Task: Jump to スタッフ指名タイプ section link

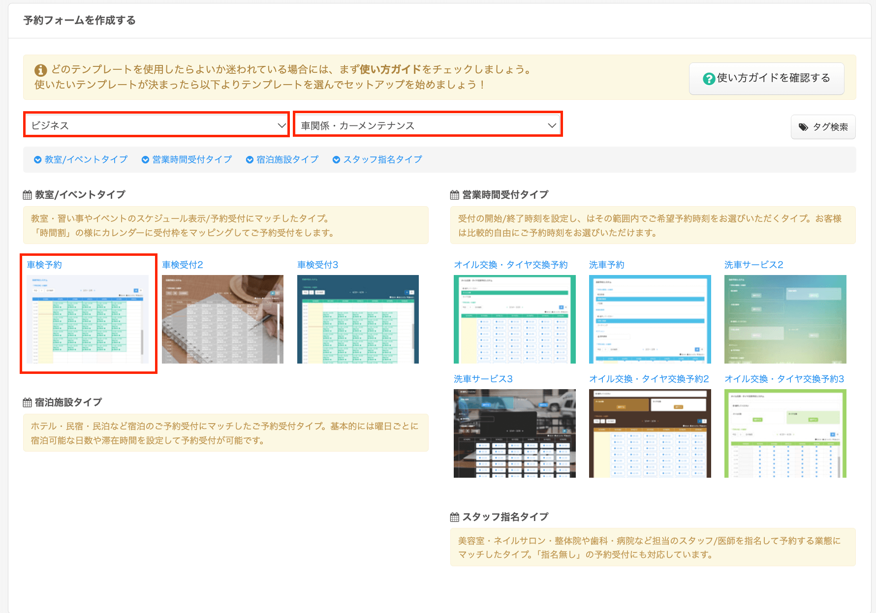Action: (x=382, y=159)
